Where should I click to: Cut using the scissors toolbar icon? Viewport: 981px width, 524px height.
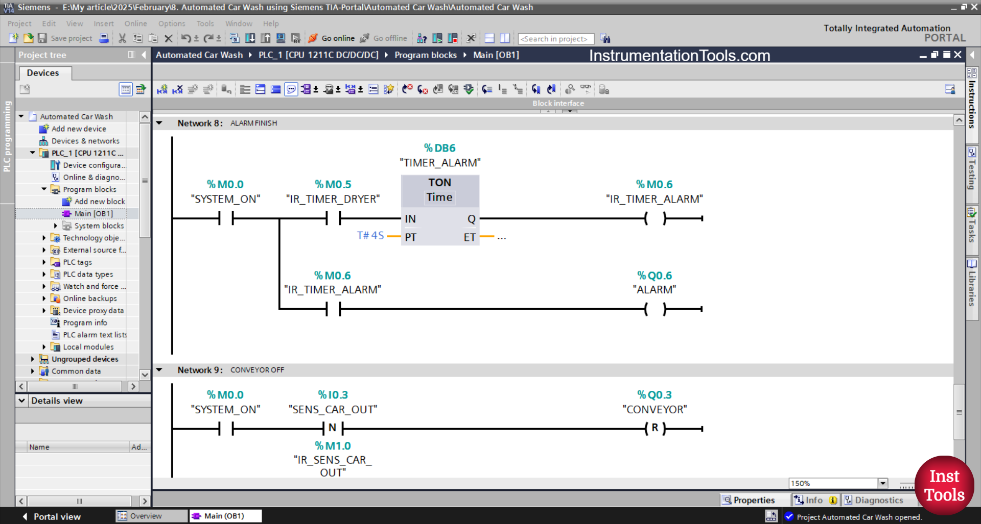pyautogui.click(x=122, y=38)
